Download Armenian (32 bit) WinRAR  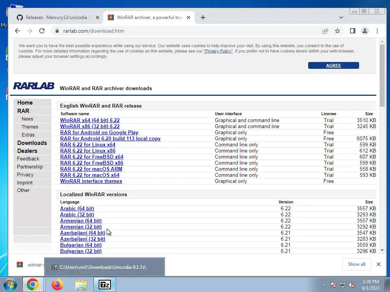coord(81,227)
